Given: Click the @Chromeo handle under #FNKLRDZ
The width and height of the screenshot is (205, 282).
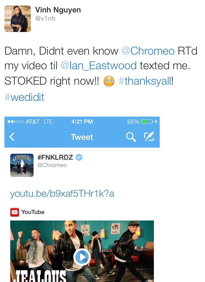Looking at the screenshot, I should coord(52,165).
